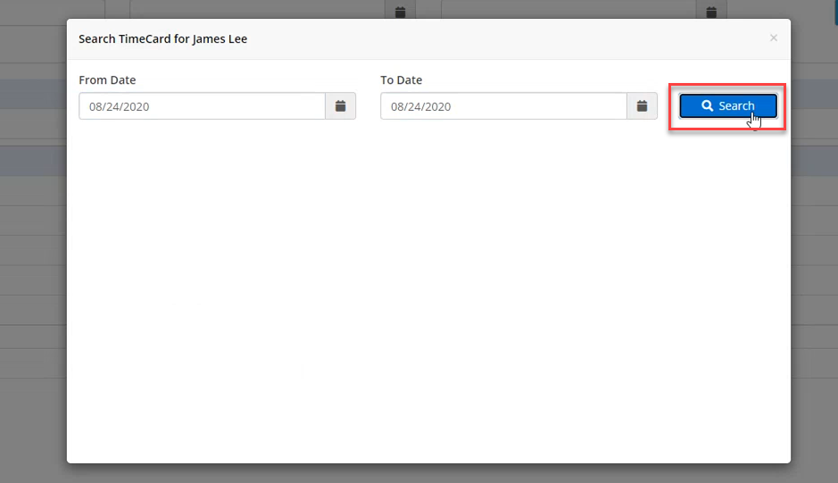Viewport: 838px width, 483px height.
Task: Click the To Date label
Action: click(x=401, y=80)
